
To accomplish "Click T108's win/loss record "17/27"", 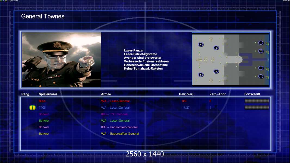I will (186, 108).
